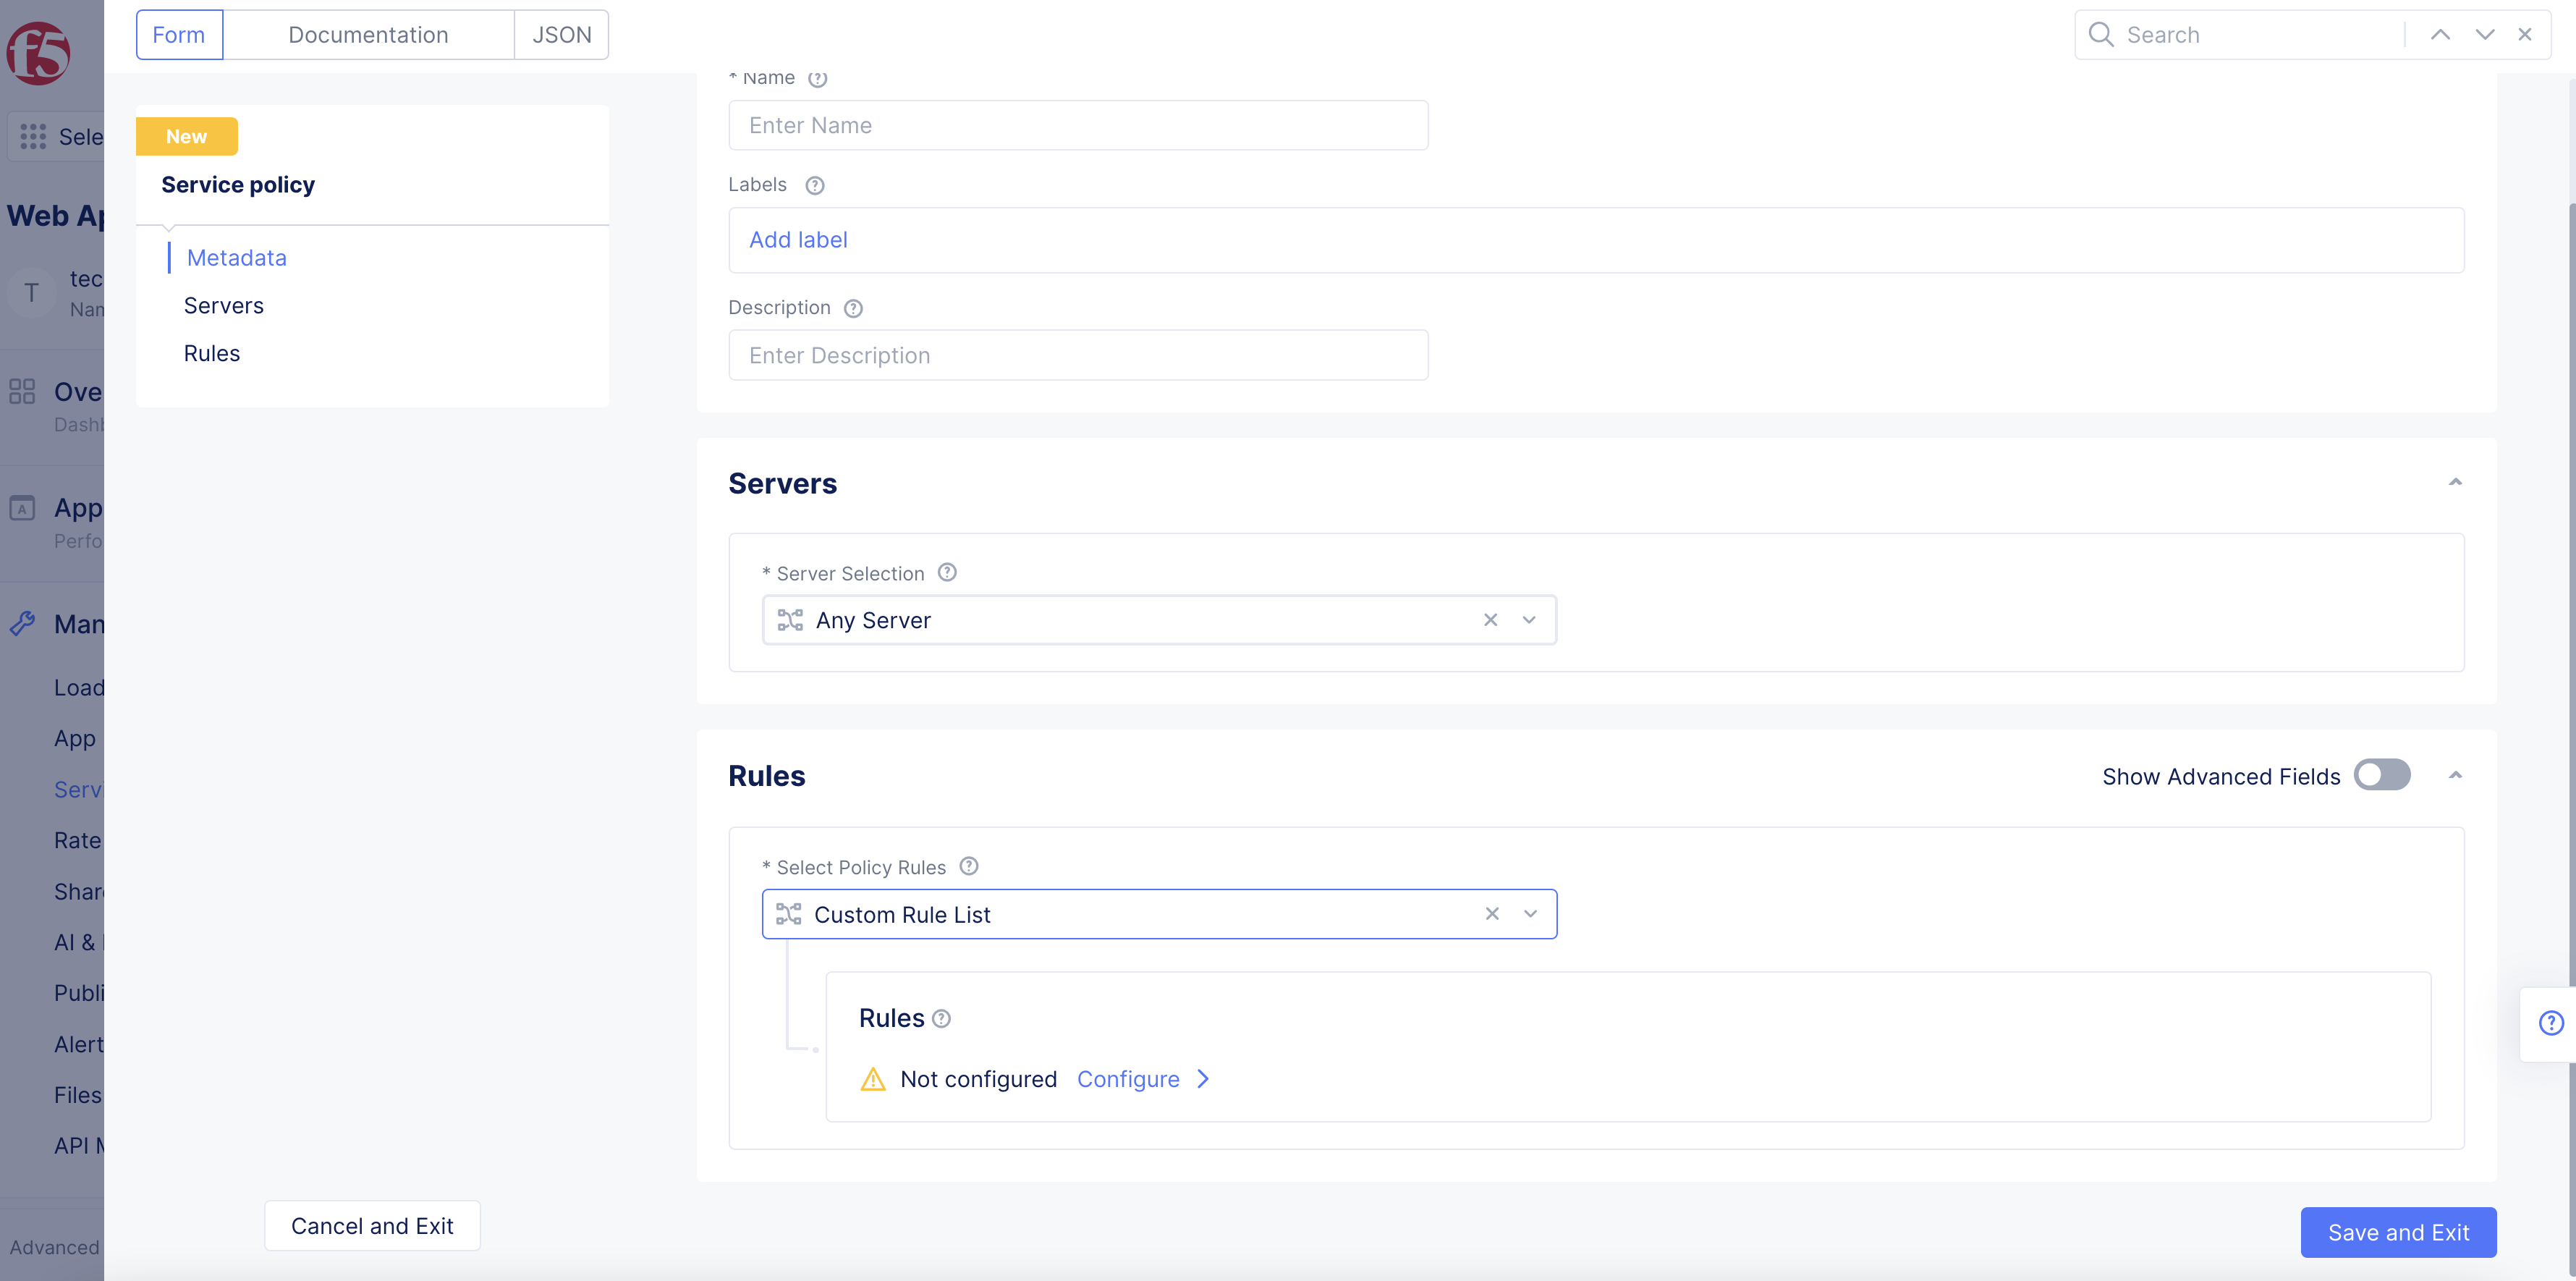The height and width of the screenshot is (1281, 2576).
Task: Collapse the Rules section
Action: tap(2455, 776)
